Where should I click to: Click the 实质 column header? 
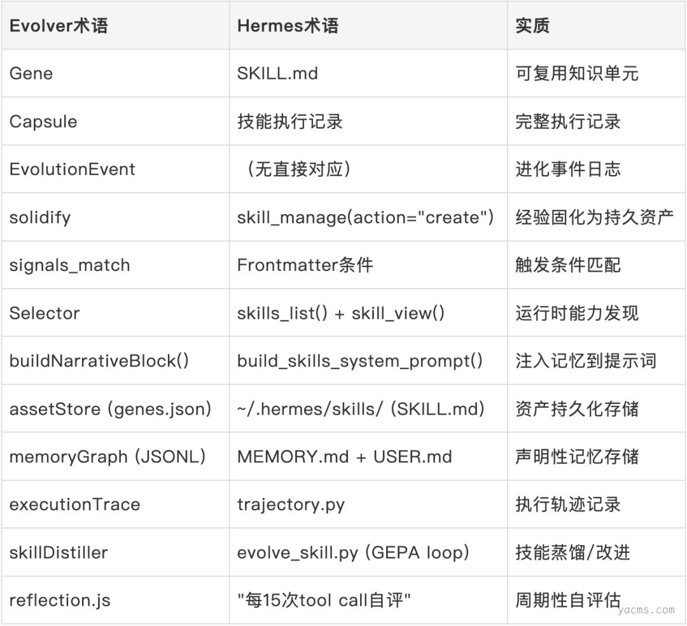pos(532,26)
